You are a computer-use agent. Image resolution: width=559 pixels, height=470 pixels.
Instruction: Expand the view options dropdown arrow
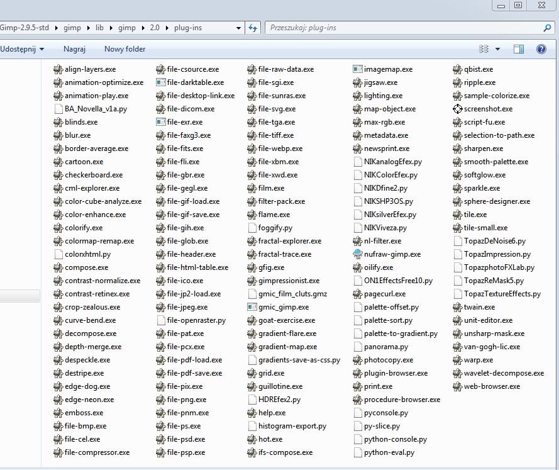tap(497, 49)
